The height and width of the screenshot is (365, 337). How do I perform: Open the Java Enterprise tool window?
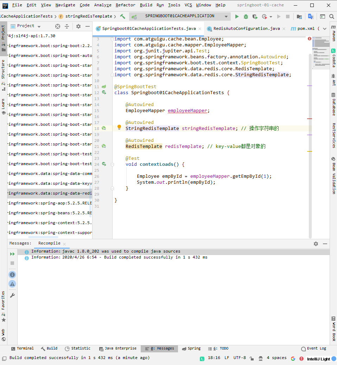pos(118,348)
